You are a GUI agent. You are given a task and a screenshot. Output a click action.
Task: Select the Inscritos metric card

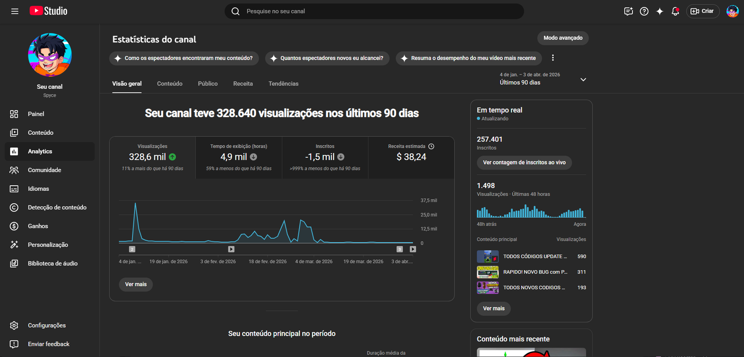point(325,157)
